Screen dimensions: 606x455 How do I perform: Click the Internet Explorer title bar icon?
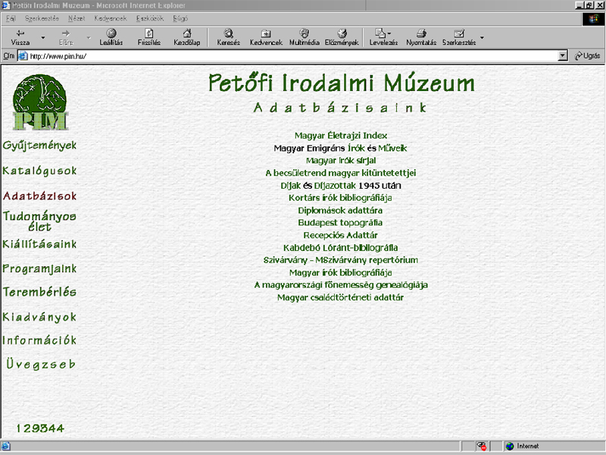pos(5,5)
